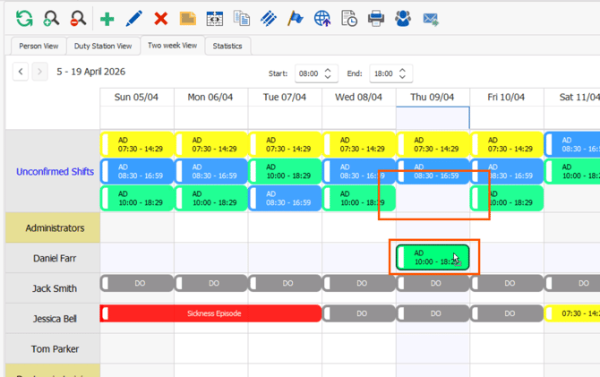This screenshot has width=600, height=377.
Task: Click the printer icon
Action: coord(376,18)
